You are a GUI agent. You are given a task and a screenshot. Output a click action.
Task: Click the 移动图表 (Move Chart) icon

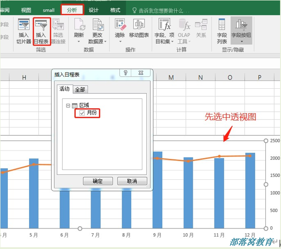pyautogui.click(x=139, y=26)
